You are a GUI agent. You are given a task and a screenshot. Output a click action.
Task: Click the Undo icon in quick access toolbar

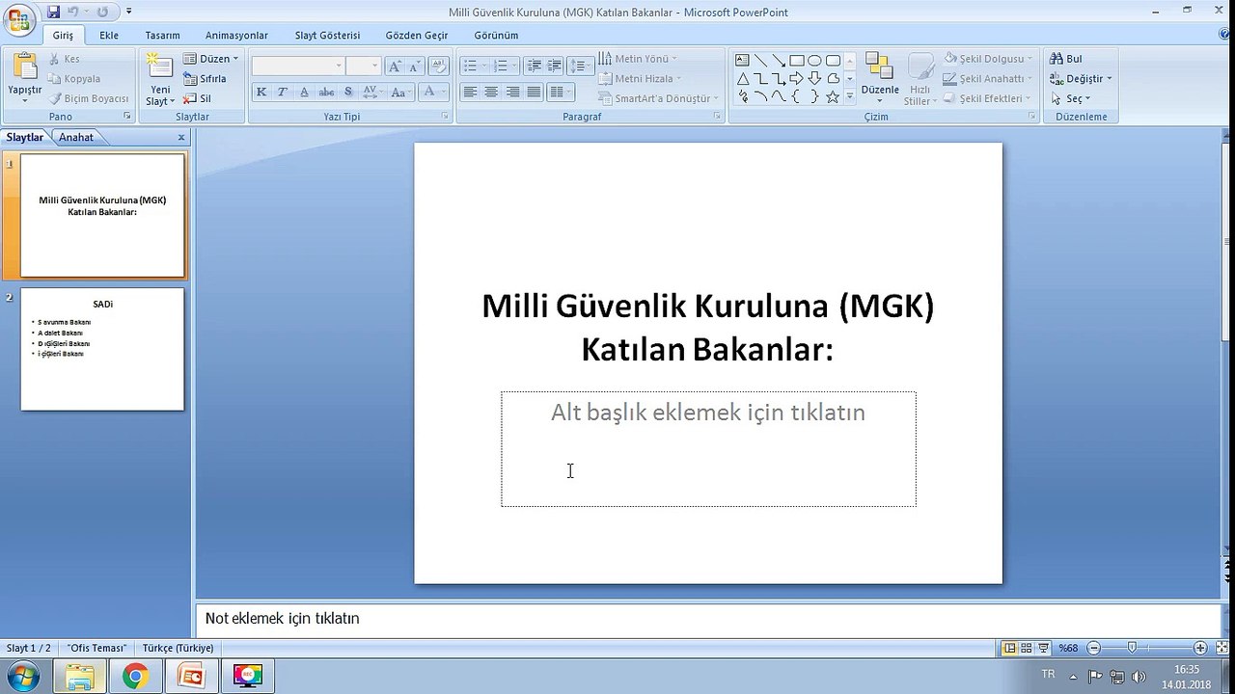tap(73, 13)
